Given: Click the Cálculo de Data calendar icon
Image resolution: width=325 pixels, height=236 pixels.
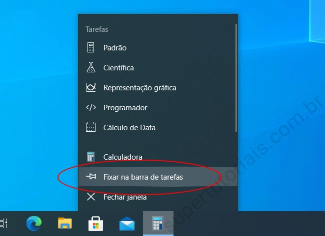Looking at the screenshot, I should [91, 127].
